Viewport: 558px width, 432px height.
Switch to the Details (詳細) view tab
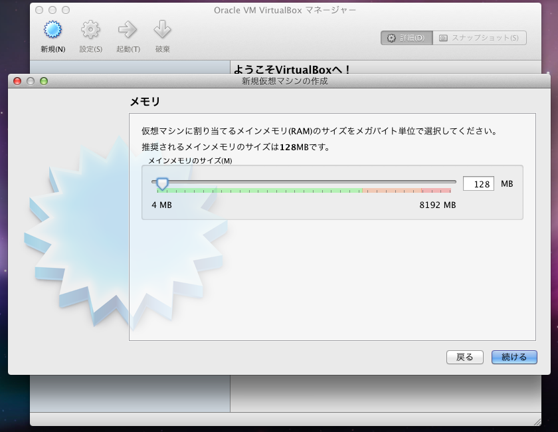pyautogui.click(x=407, y=38)
